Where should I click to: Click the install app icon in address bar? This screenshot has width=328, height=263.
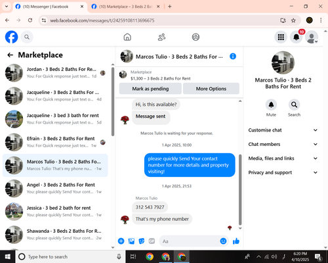[283, 20]
